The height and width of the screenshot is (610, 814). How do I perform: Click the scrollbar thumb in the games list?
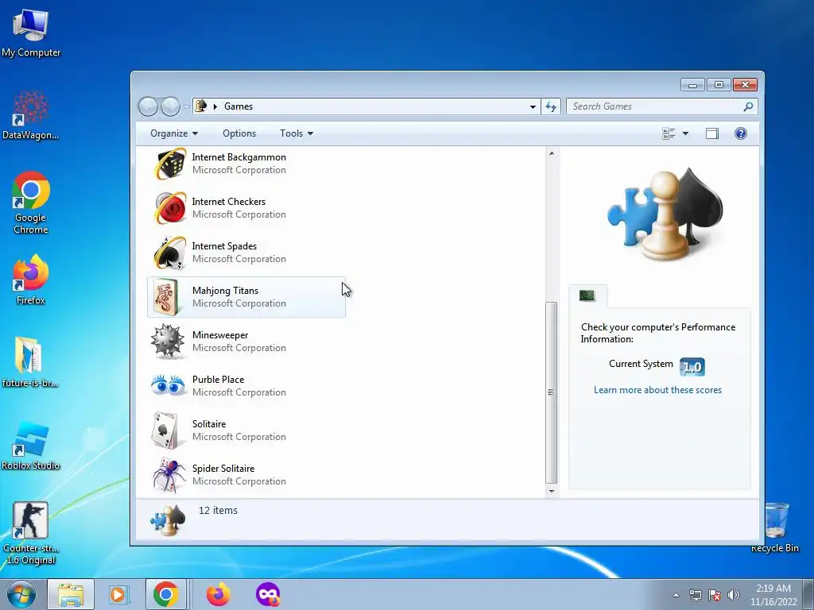click(x=552, y=392)
